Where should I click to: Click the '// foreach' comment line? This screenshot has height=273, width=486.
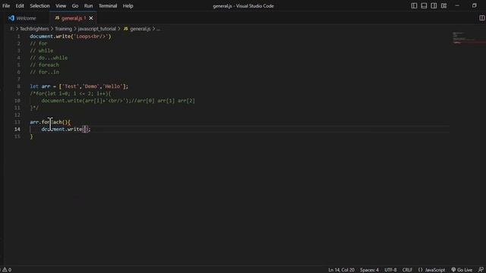click(x=44, y=65)
